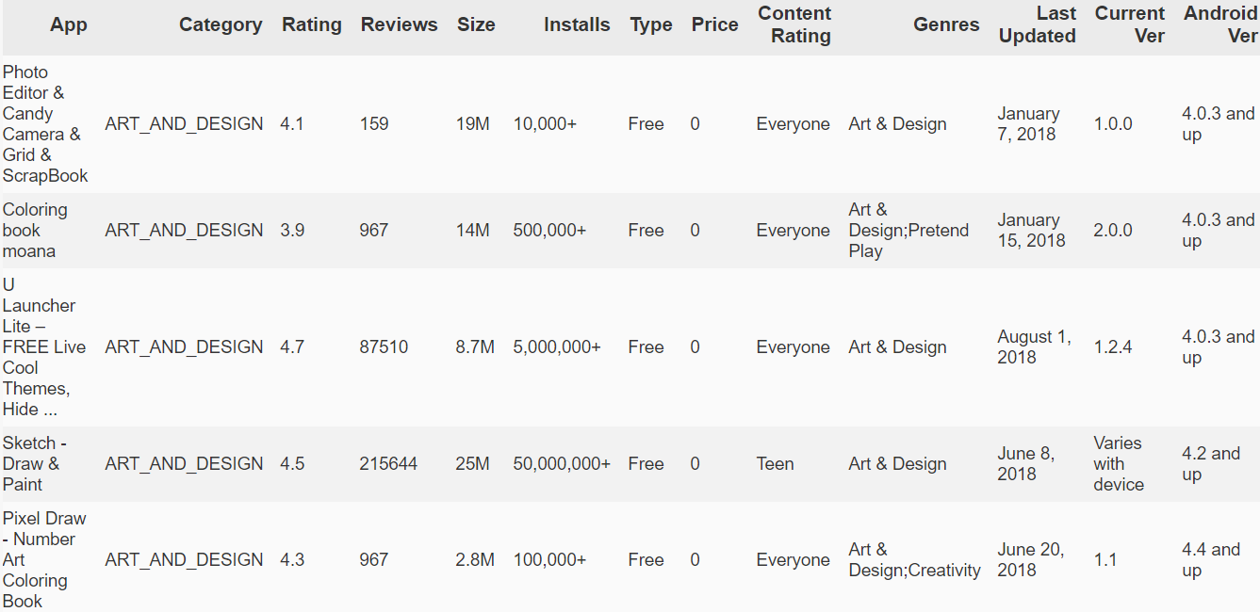Click price 0 in the Pixel Draw row
1260x612 pixels.
(x=695, y=560)
